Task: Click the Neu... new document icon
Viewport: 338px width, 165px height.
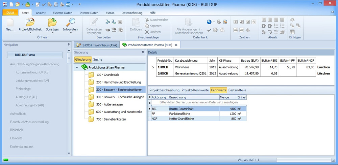Action: 10,22
